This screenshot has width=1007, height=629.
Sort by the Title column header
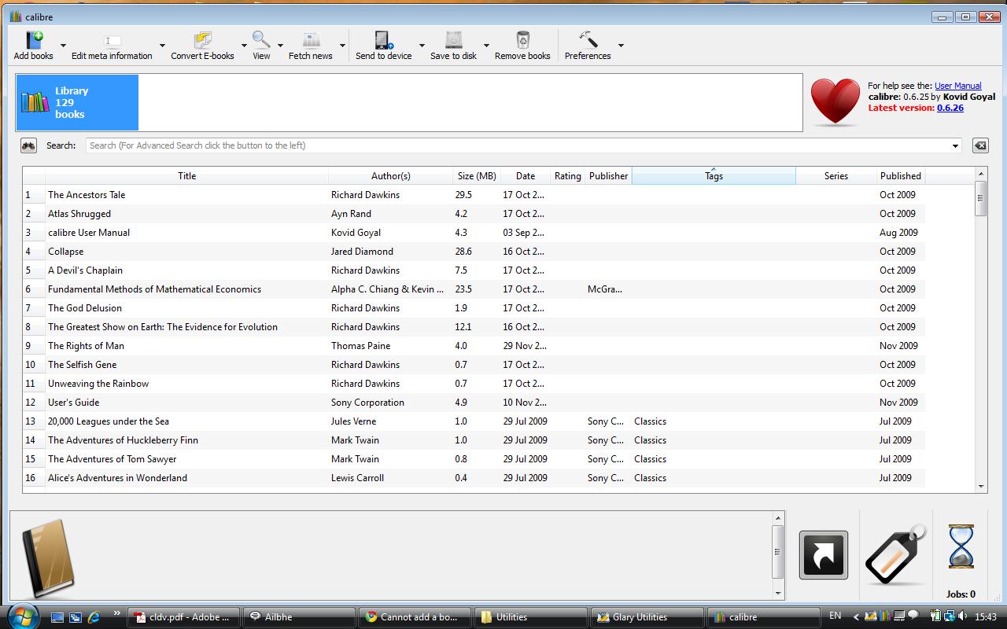pos(186,176)
